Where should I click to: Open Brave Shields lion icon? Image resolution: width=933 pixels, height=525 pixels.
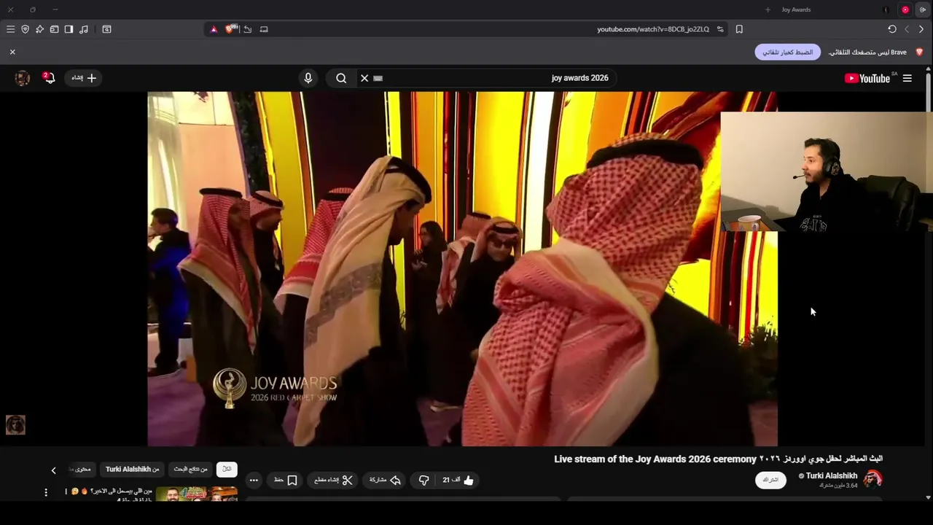(x=231, y=29)
